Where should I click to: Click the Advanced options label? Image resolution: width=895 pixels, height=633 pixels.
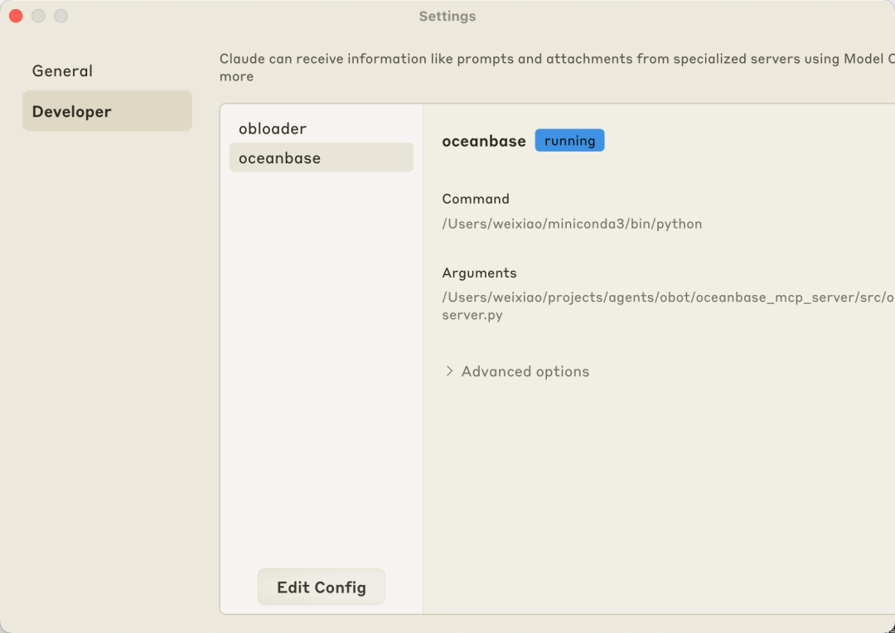pos(525,371)
